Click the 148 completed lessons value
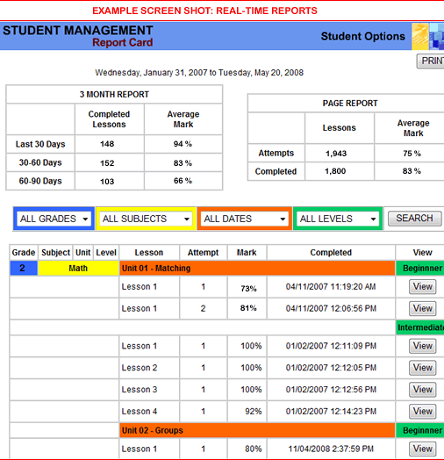444x460 pixels. pyautogui.click(x=107, y=144)
